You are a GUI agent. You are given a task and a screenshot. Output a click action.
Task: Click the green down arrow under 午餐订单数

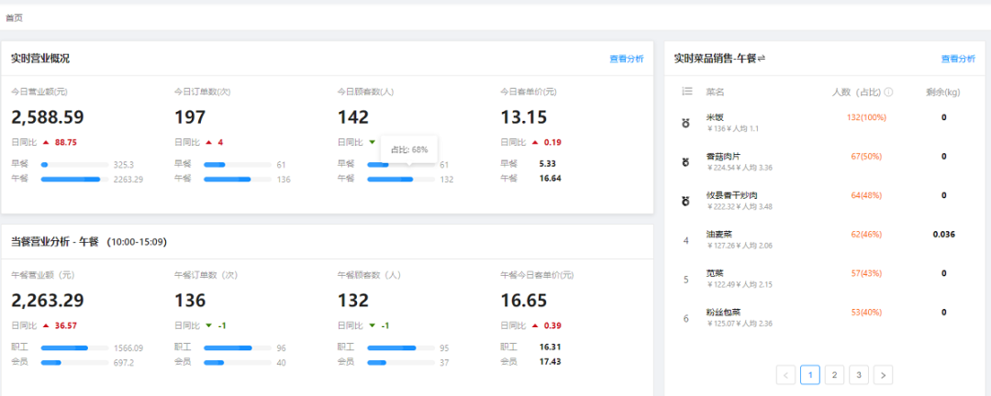208,325
